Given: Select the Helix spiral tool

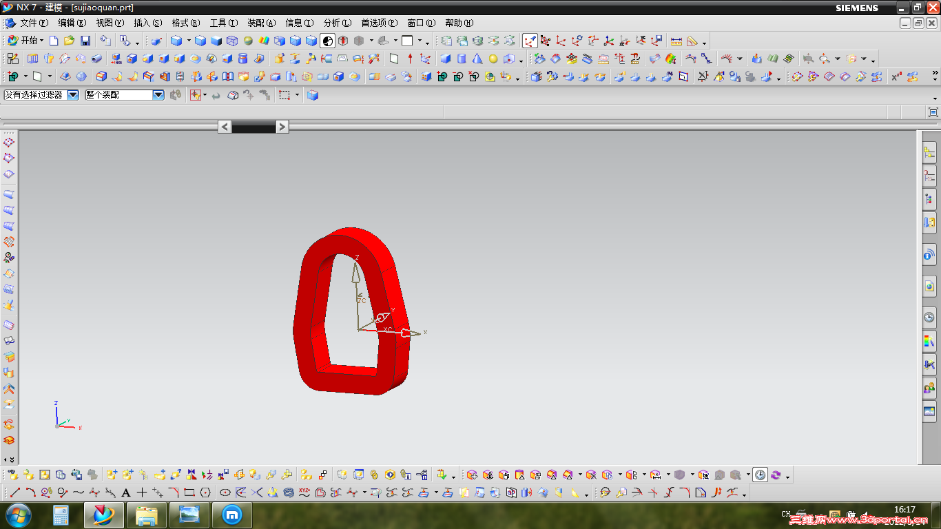Looking at the screenshot, I should point(288,492).
